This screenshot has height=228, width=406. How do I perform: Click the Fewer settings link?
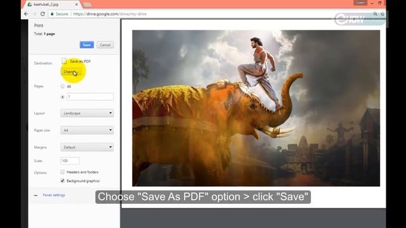pyautogui.click(x=54, y=195)
